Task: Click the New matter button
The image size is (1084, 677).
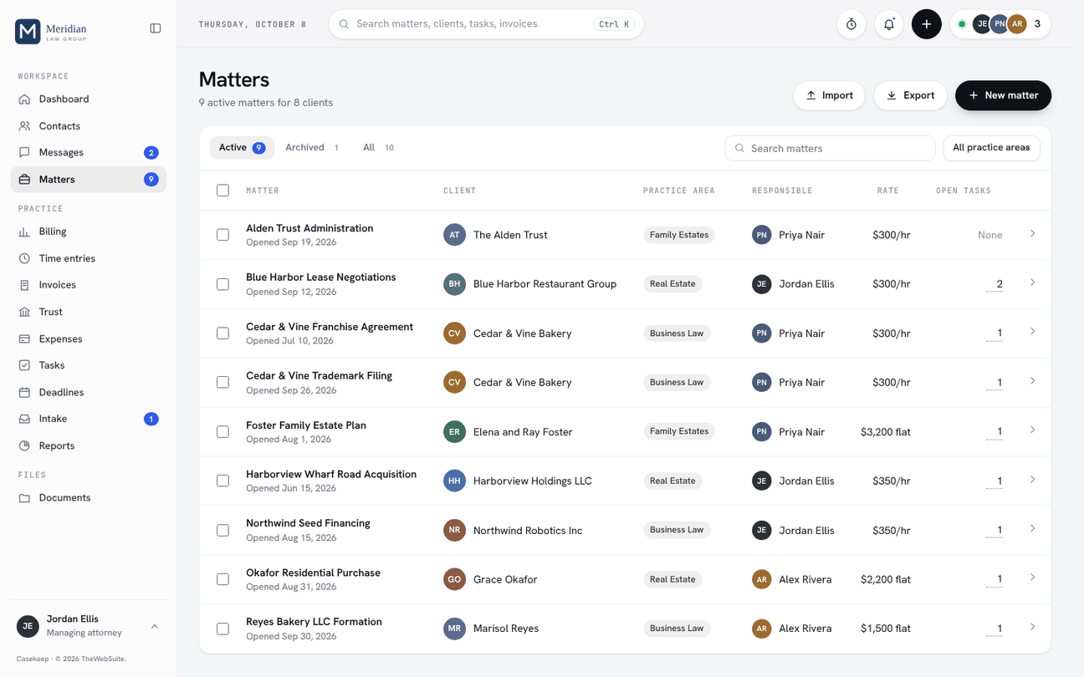Action: click(1003, 95)
